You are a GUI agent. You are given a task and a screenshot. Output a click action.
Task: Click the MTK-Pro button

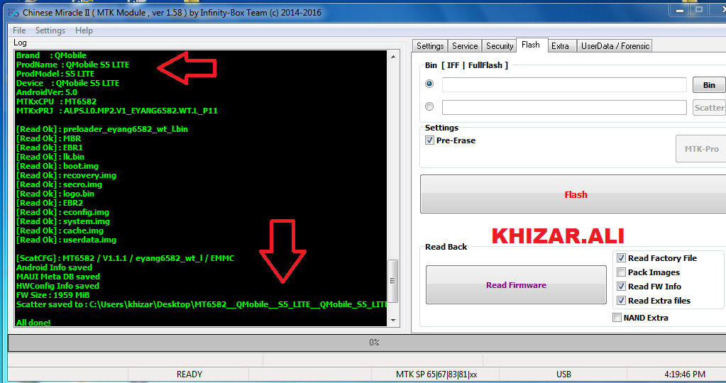pos(701,149)
